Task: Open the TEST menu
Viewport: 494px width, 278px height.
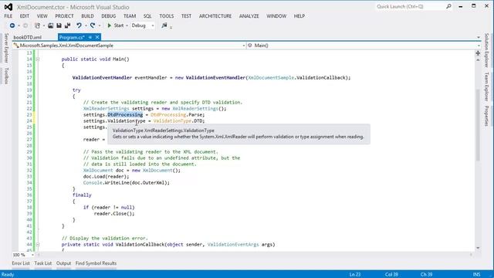Action: tap(186, 16)
